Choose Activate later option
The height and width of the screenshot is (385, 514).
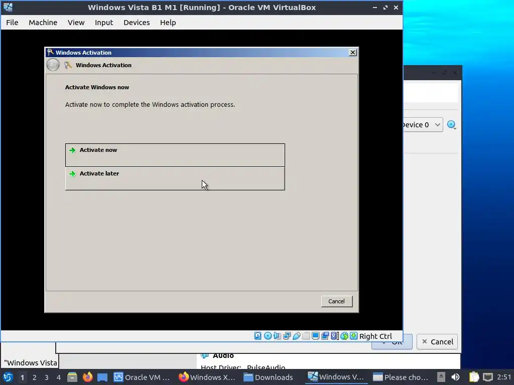pos(175,179)
